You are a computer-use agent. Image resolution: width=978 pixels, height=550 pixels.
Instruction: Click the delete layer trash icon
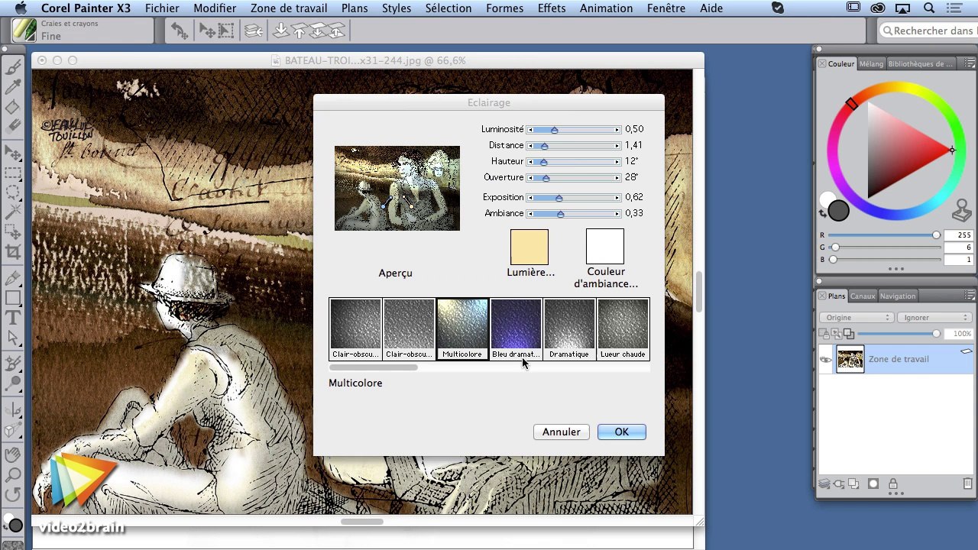[967, 484]
